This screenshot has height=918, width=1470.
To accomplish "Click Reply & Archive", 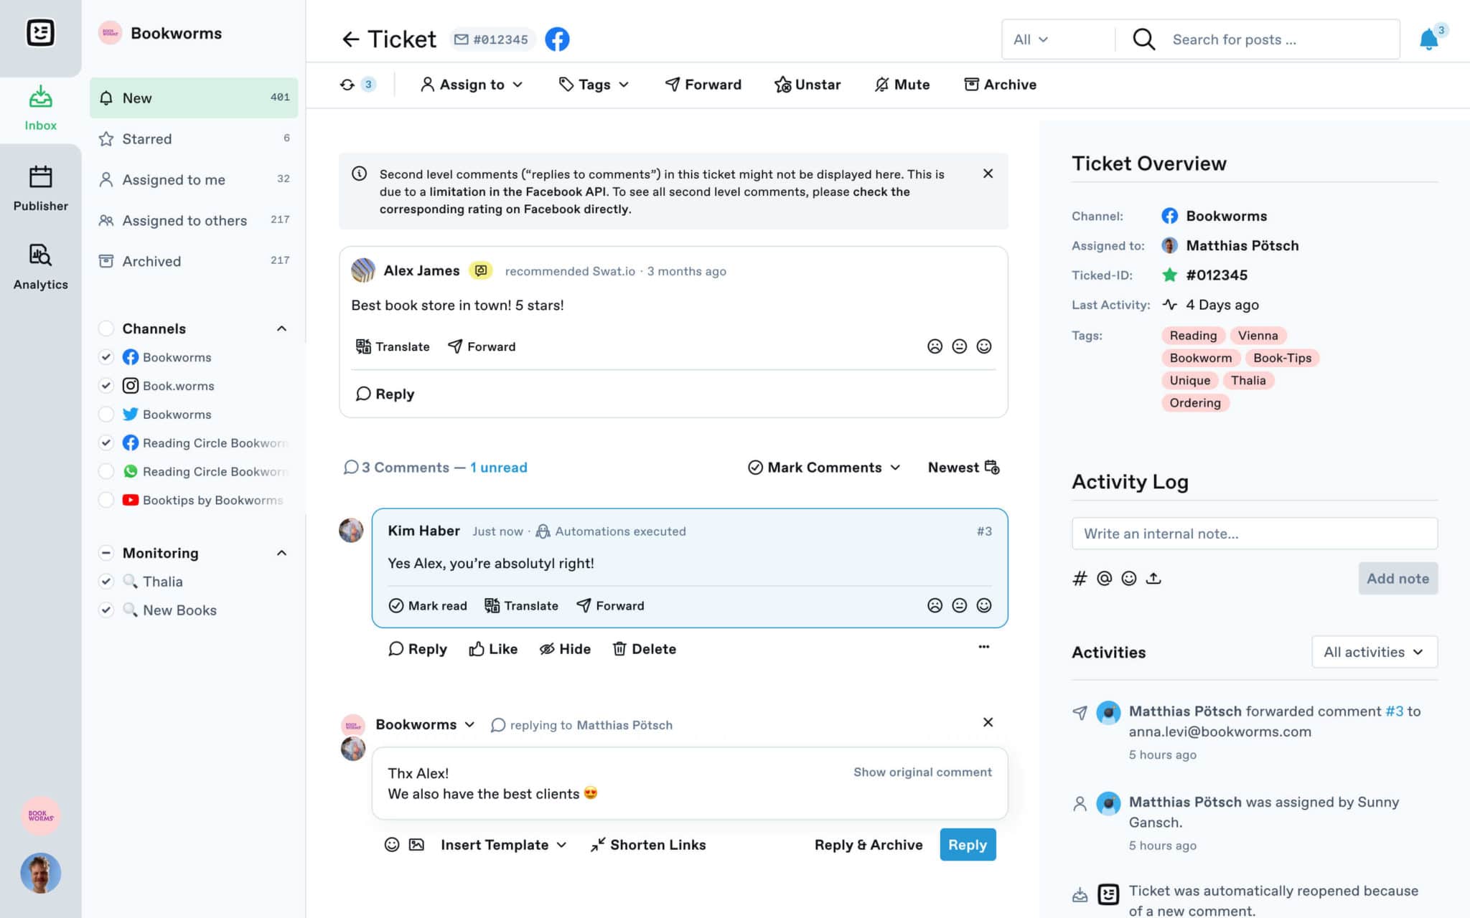I will coord(869,845).
